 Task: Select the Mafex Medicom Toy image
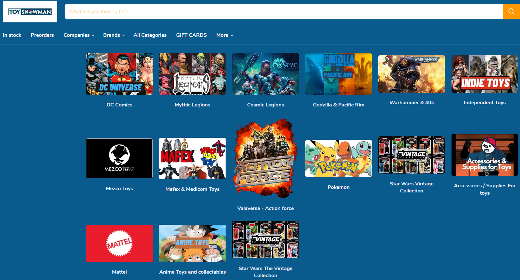pos(192,159)
